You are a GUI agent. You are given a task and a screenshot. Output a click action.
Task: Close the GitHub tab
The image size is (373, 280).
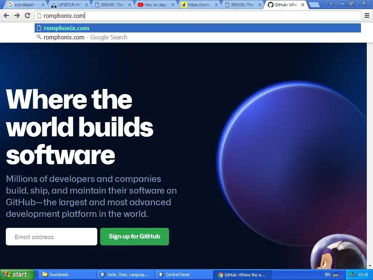(303, 5)
